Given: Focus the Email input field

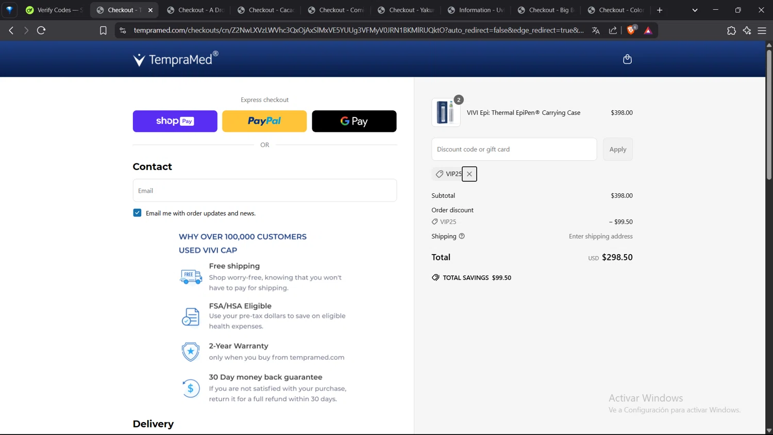Looking at the screenshot, I should click(265, 191).
